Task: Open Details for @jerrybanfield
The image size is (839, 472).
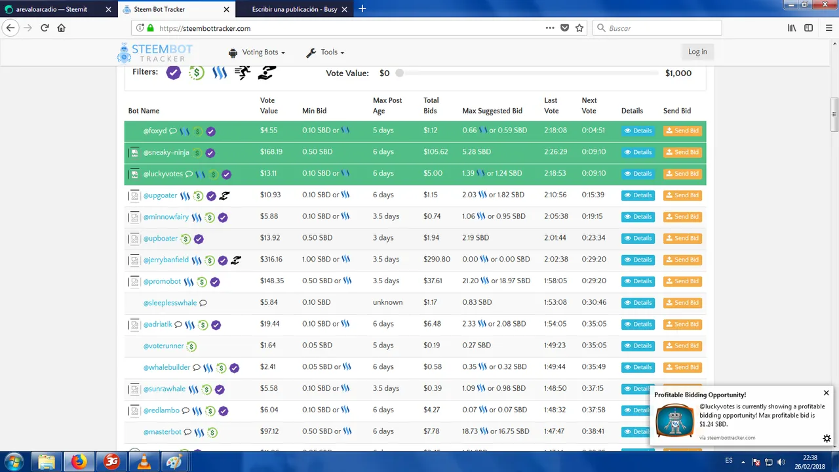Action: (x=638, y=260)
